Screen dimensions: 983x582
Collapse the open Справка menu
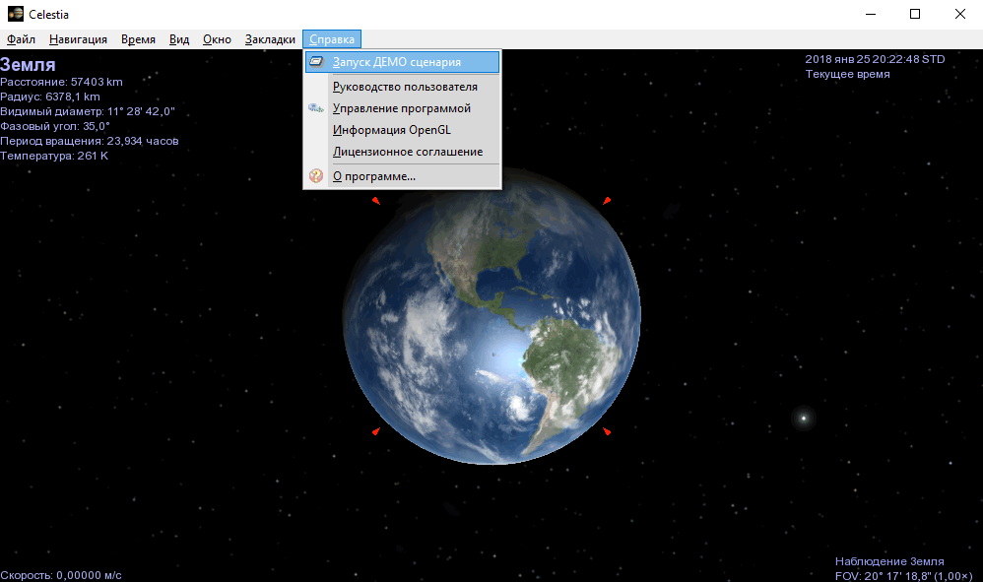(332, 39)
